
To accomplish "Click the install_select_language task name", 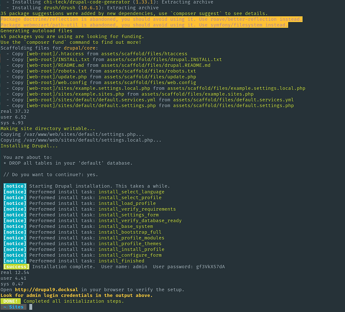I will (131, 192).
